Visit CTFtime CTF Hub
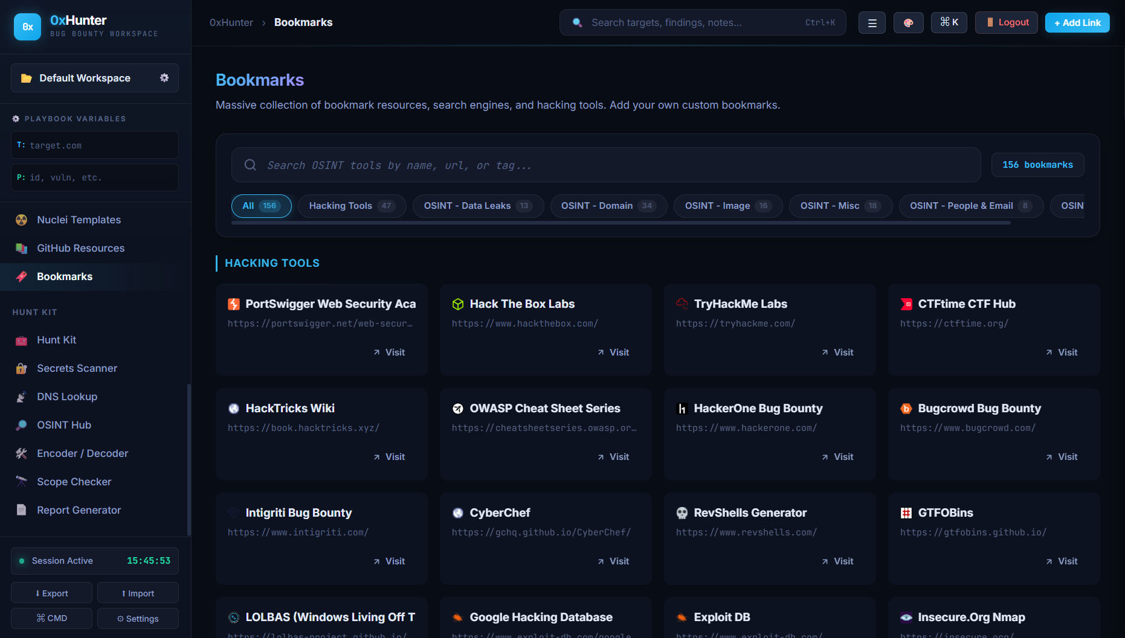The width and height of the screenshot is (1125, 638). click(1062, 352)
